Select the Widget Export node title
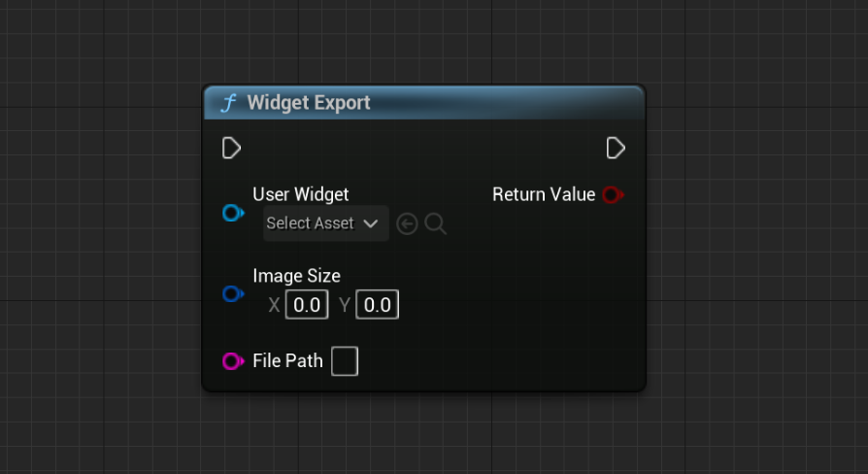The image size is (868, 474). click(309, 103)
